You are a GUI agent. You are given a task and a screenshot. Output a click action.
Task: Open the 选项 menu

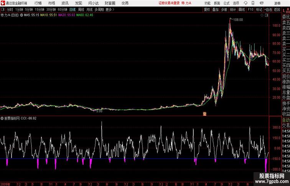coord(236,3)
